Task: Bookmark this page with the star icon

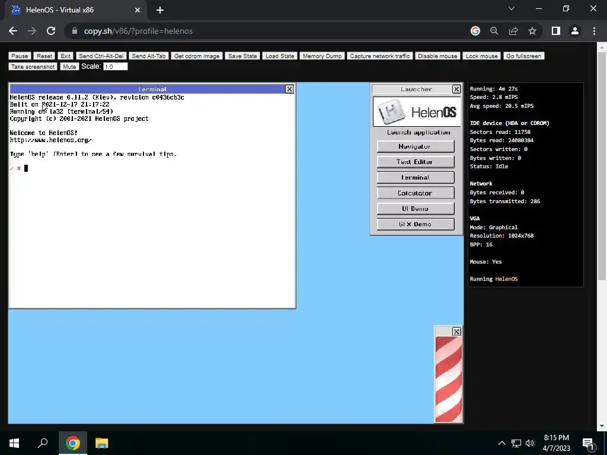Action: (x=532, y=31)
